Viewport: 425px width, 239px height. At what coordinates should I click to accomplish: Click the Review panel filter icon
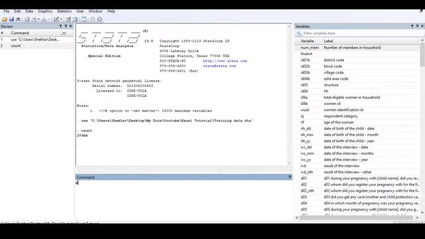60,27
